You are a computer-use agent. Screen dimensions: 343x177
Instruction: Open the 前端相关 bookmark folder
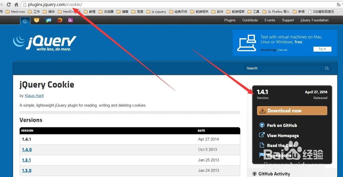click(x=199, y=12)
